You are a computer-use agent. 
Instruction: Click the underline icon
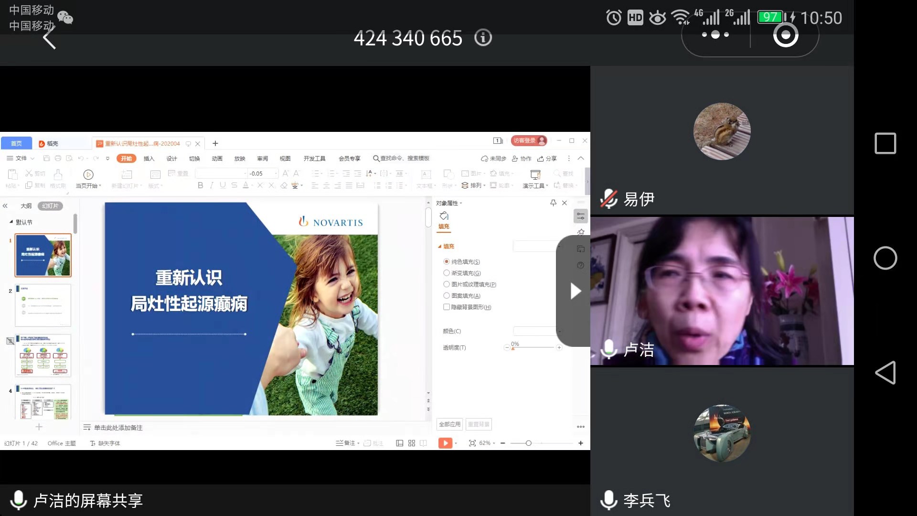point(222,185)
